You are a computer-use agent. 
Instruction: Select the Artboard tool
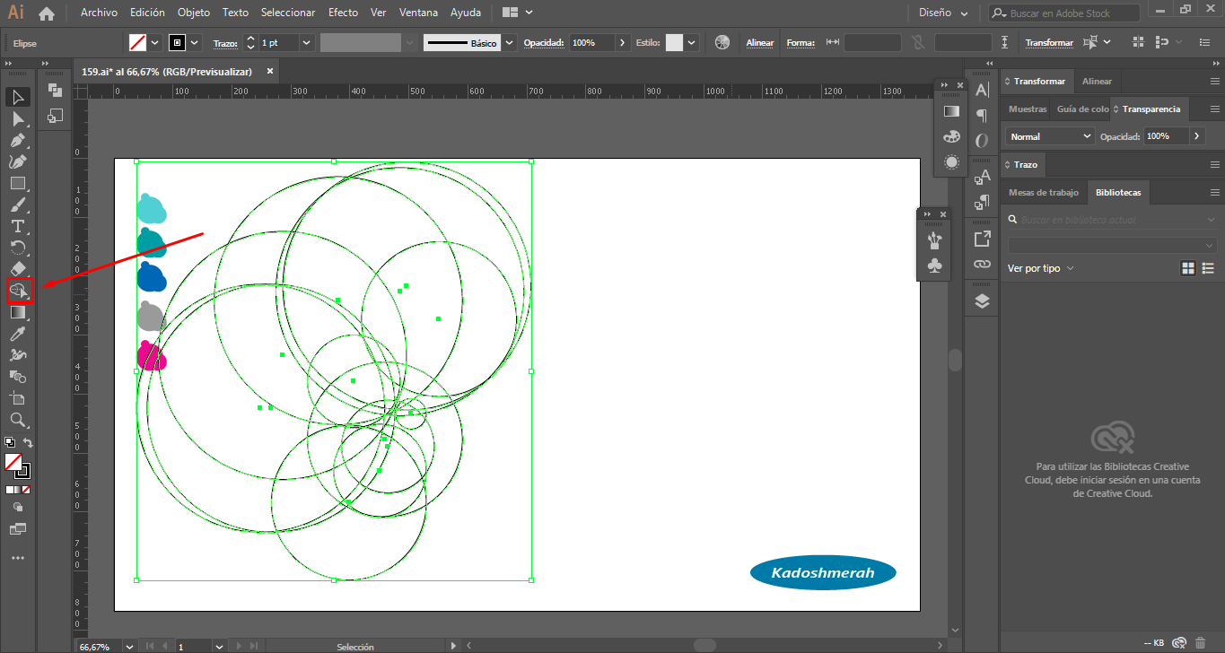point(18,398)
